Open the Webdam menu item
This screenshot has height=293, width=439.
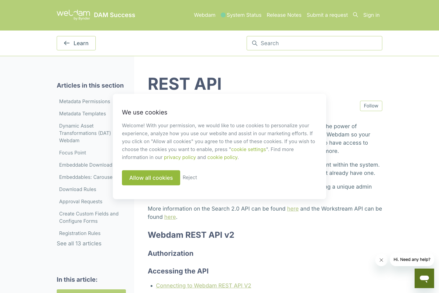click(205, 15)
